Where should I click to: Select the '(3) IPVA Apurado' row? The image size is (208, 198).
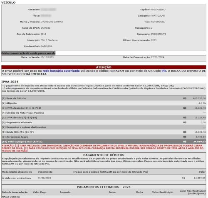click(x=104, y=108)
